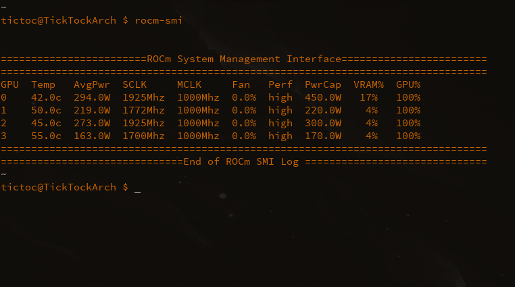Click the 450.0W power cap value
Image resolution: width=515 pixels, height=287 pixels.
[323, 97]
